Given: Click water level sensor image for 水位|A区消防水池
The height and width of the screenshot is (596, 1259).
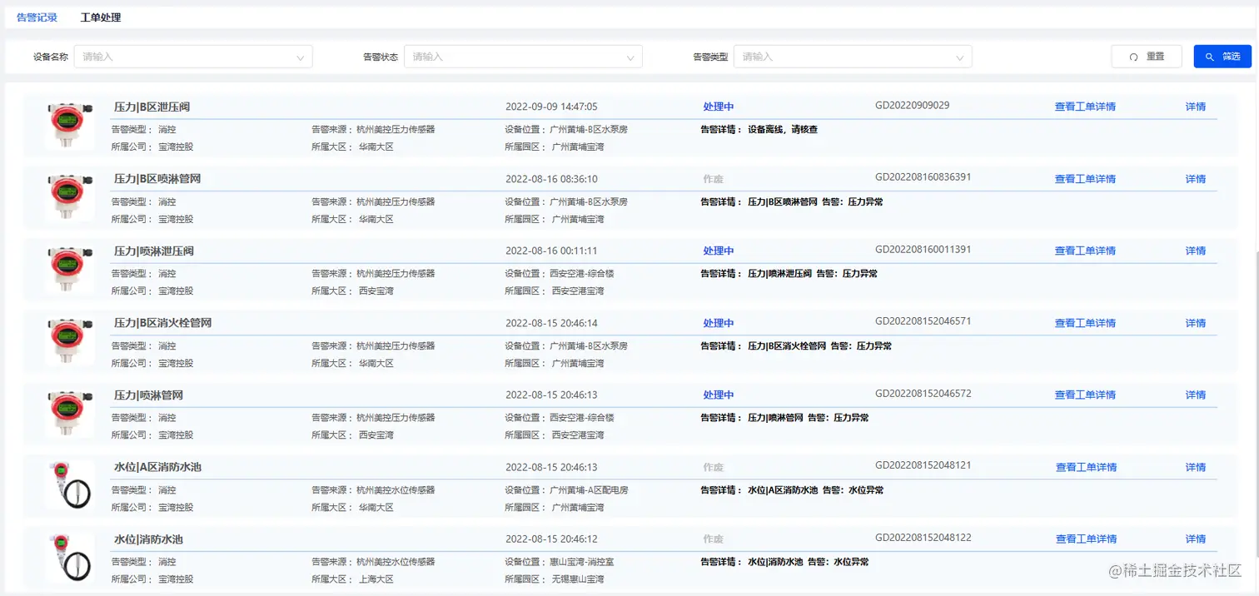Looking at the screenshot, I should pyautogui.click(x=69, y=486).
